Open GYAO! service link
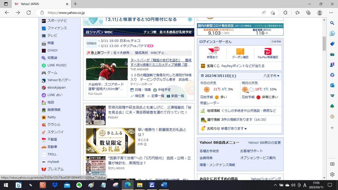This screenshot has width=338, height=190. click(x=52, y=50)
